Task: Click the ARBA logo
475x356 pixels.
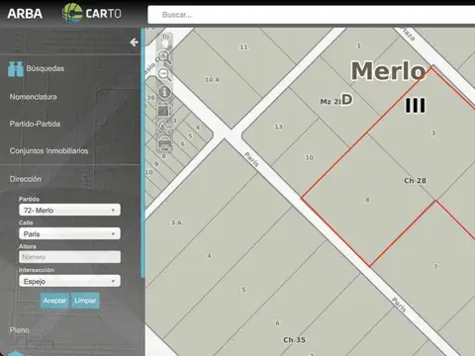Action: pos(25,14)
